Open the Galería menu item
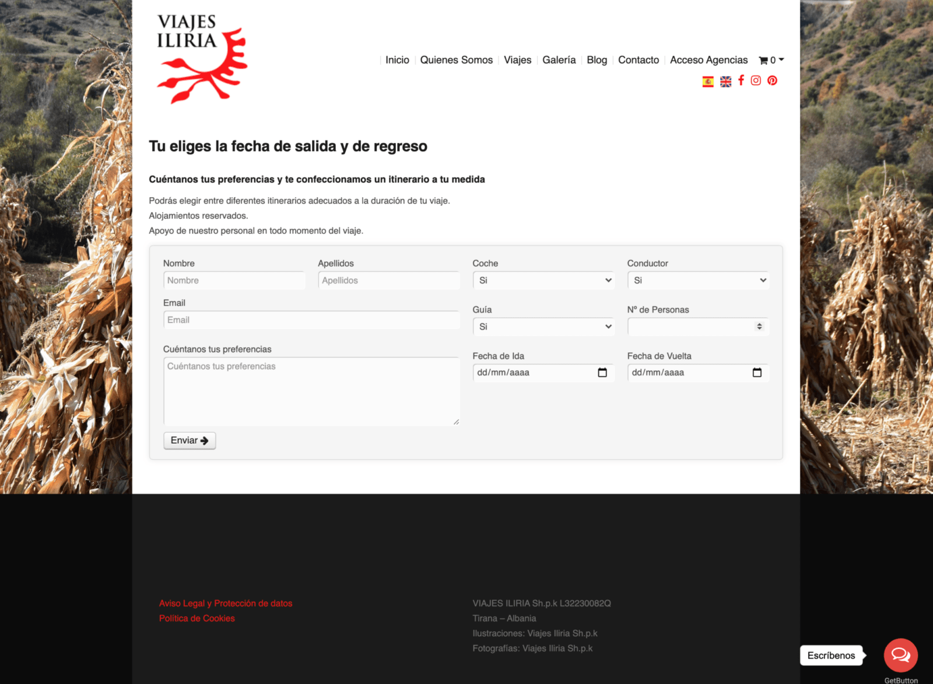 tap(559, 60)
